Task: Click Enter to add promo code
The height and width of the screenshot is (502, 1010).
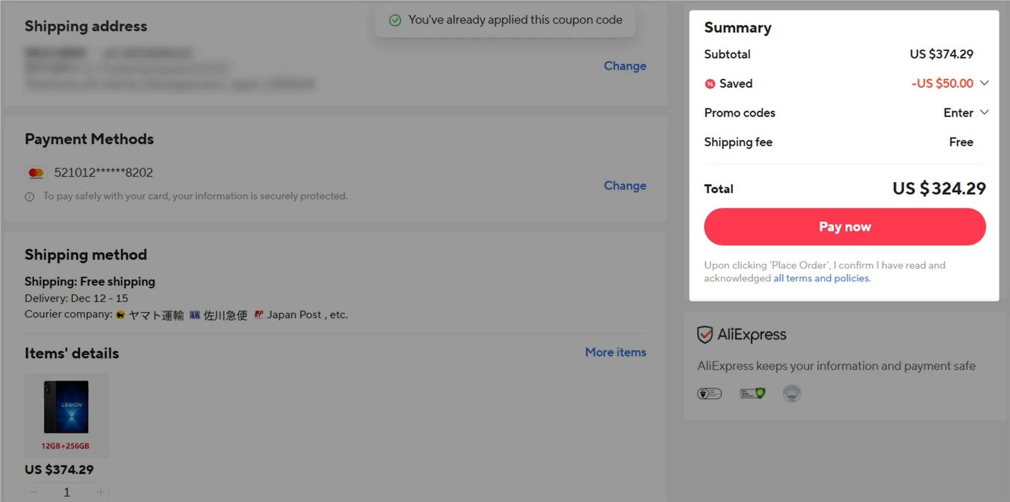Action: 958,113
